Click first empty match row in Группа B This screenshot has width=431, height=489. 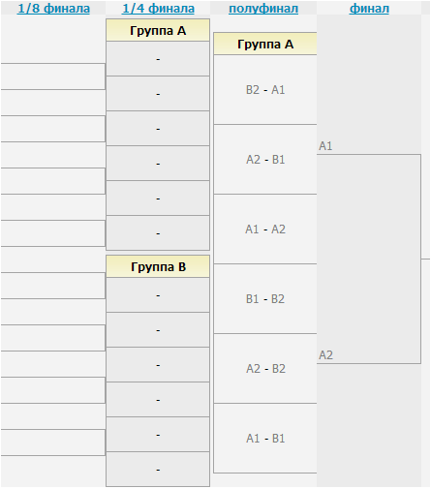coord(158,295)
